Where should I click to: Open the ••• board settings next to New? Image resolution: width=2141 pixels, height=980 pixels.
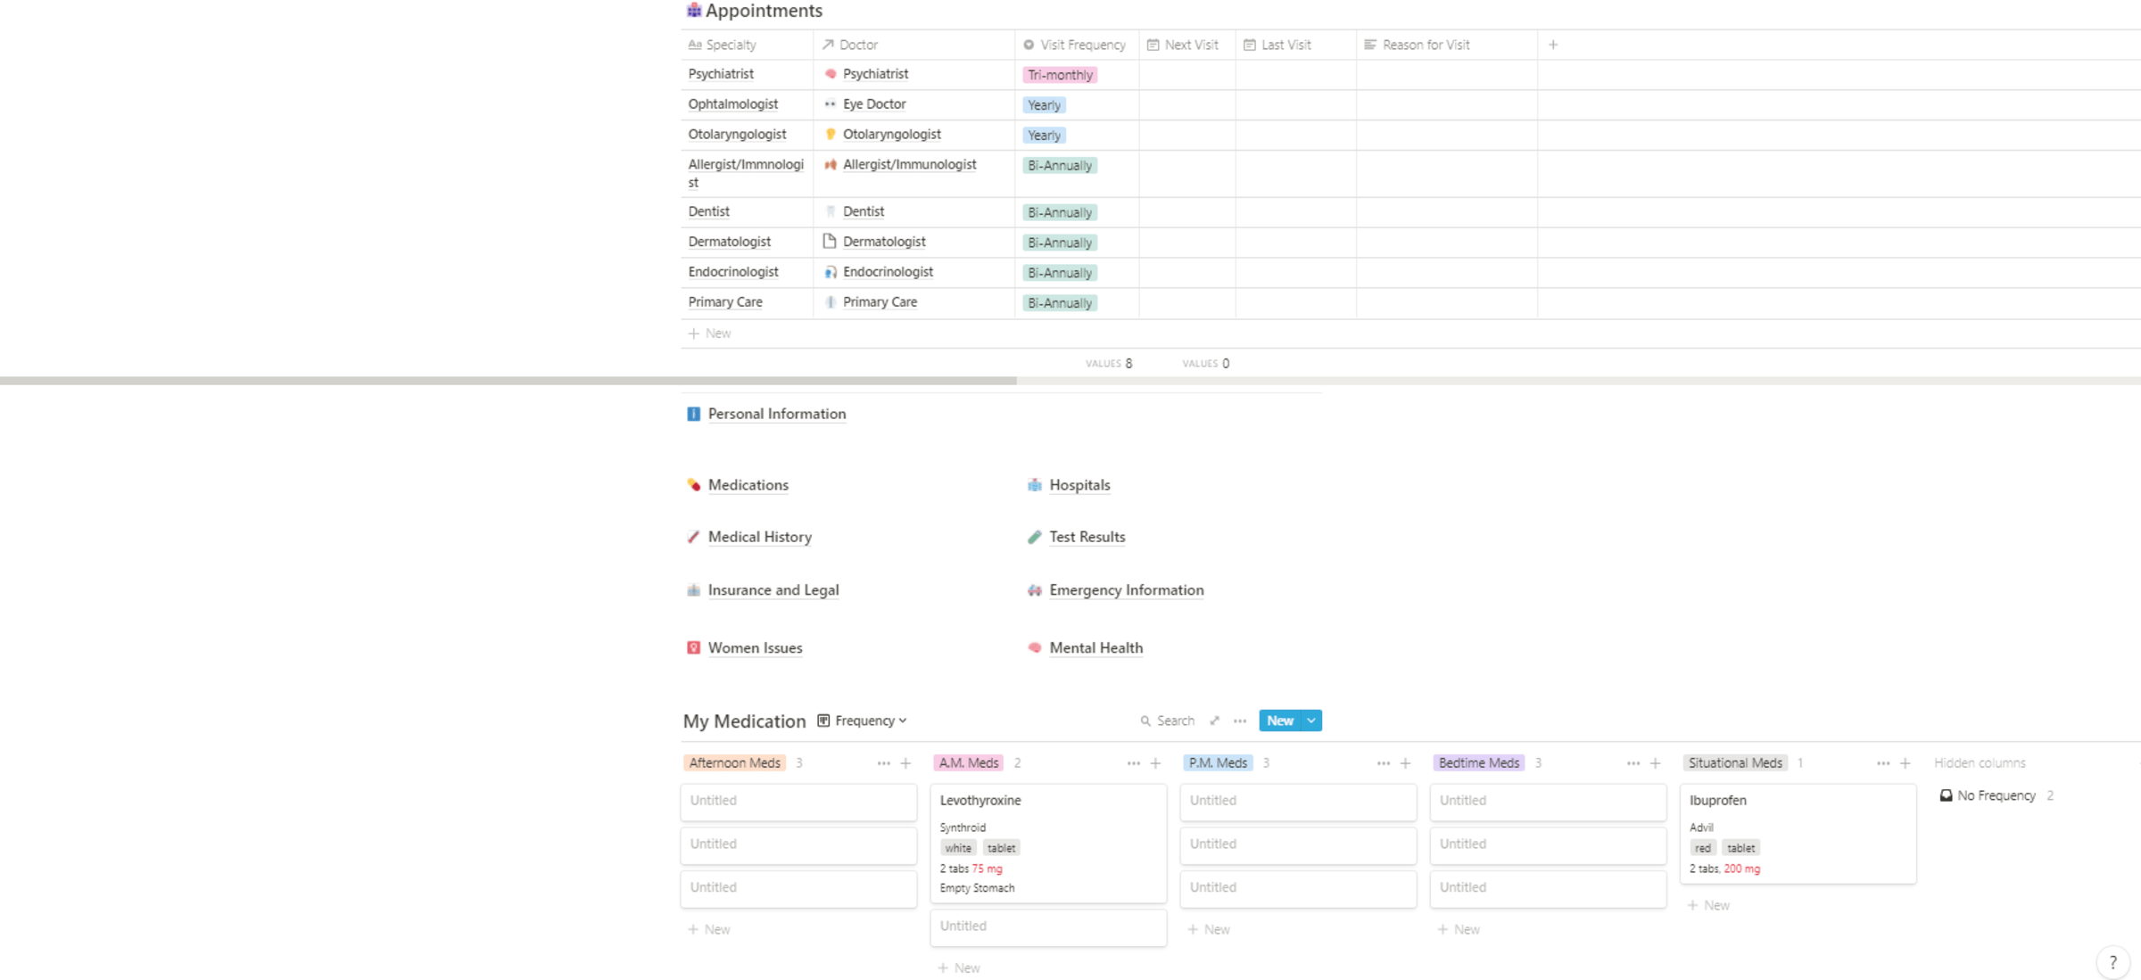[x=1240, y=721]
